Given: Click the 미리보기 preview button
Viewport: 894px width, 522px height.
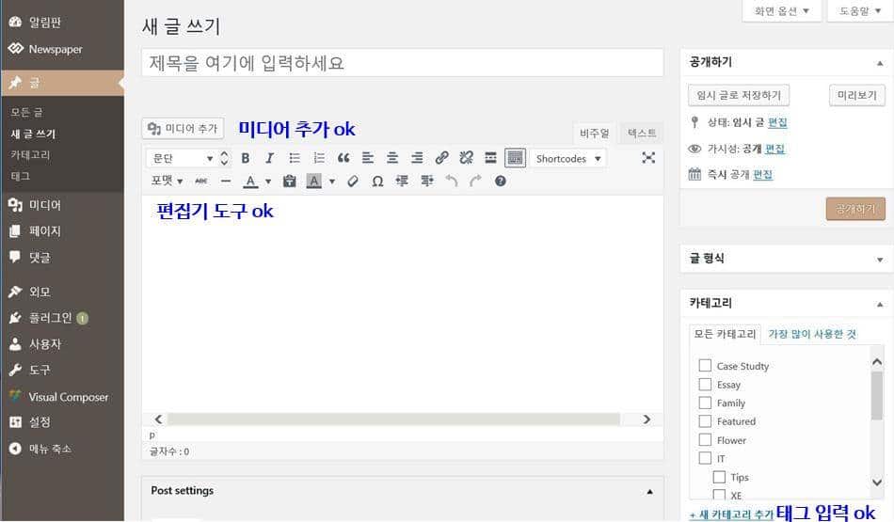Looking at the screenshot, I should point(857,95).
